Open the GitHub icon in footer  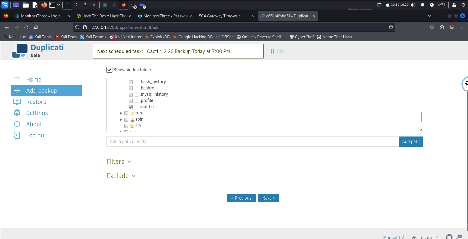pos(449,237)
